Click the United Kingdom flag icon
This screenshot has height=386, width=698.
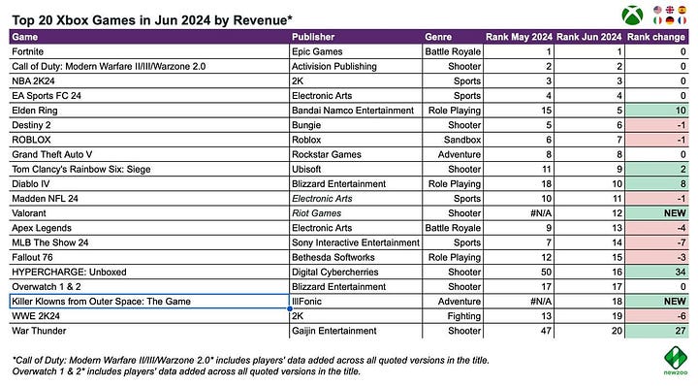[670, 10]
